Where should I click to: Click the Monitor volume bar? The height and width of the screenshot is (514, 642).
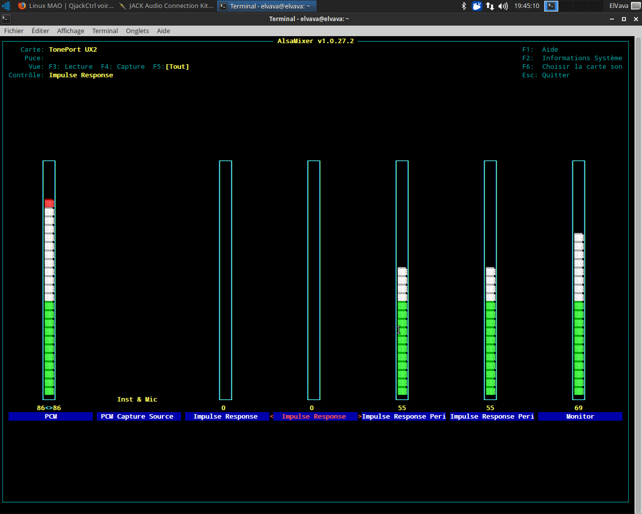[x=579, y=280]
